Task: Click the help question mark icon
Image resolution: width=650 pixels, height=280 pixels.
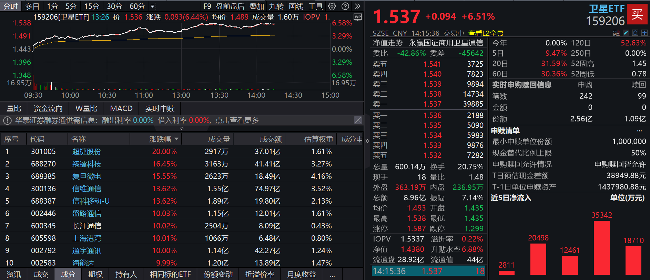Action: [x=345, y=6]
